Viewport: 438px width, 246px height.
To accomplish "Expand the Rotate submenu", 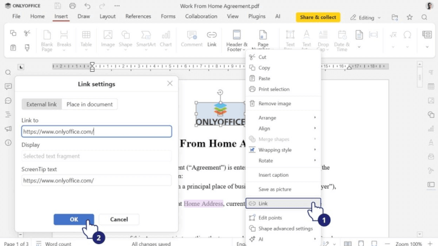I will [283, 160].
